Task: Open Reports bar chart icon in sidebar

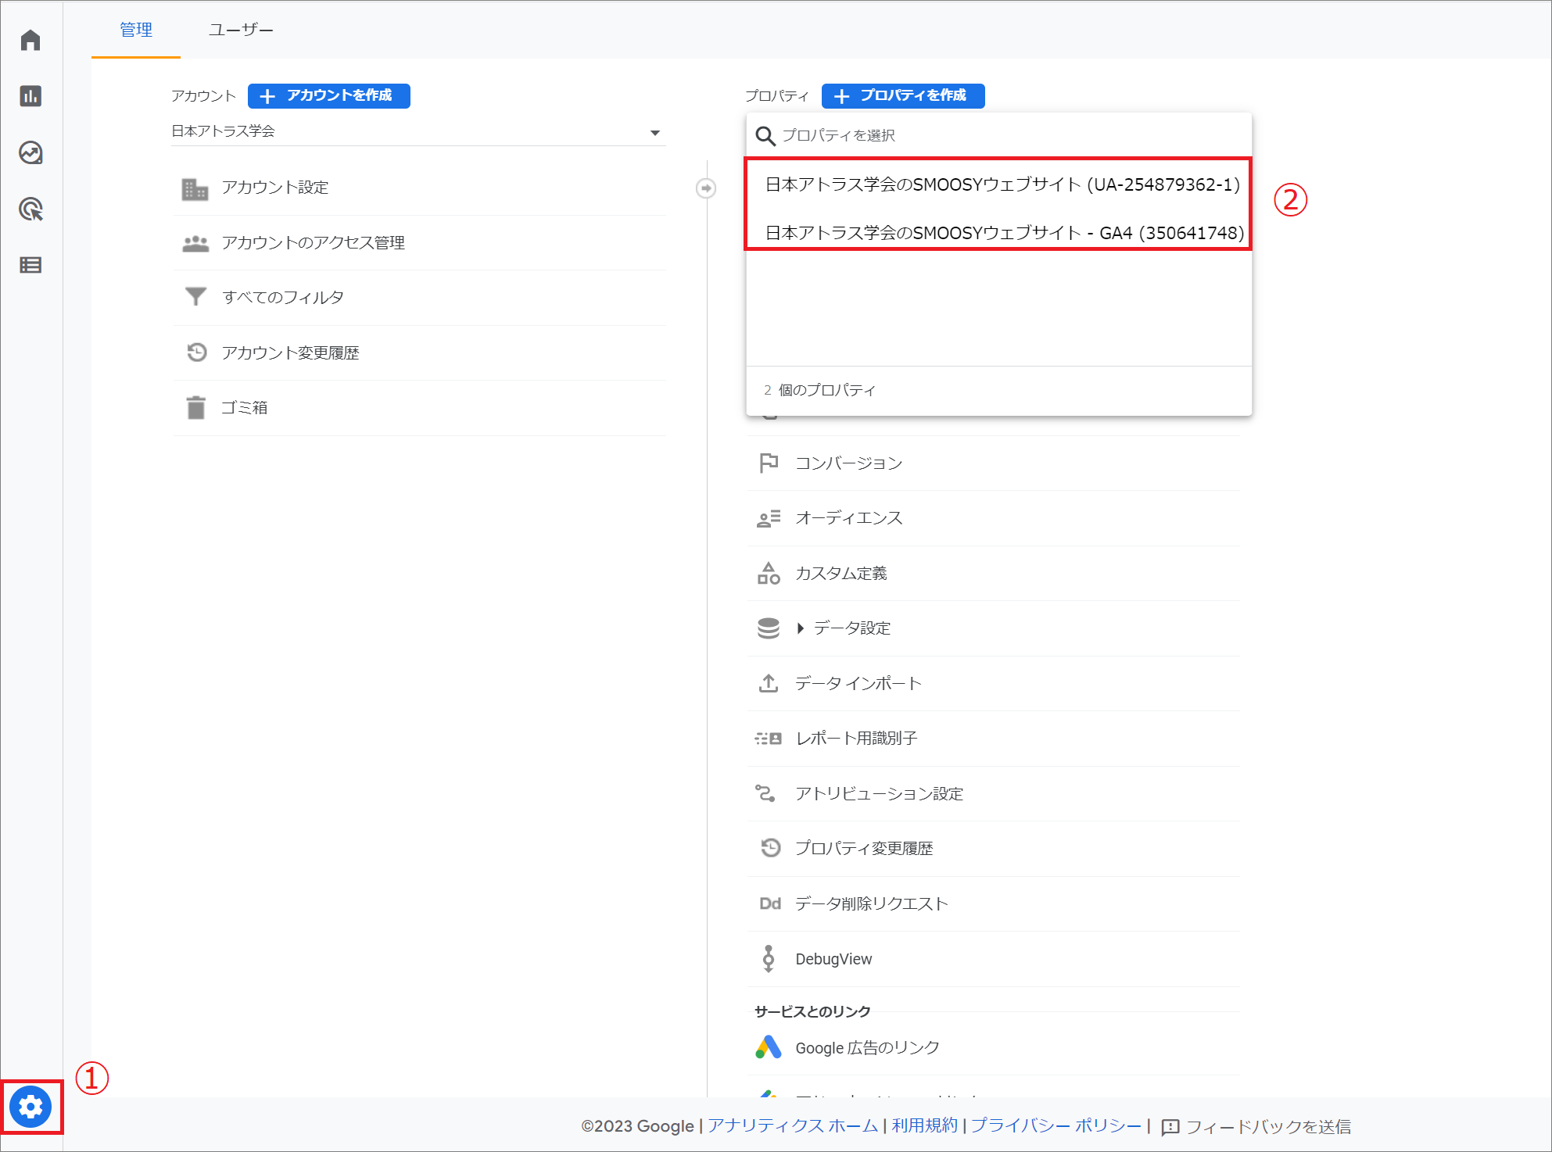Action: [x=30, y=96]
